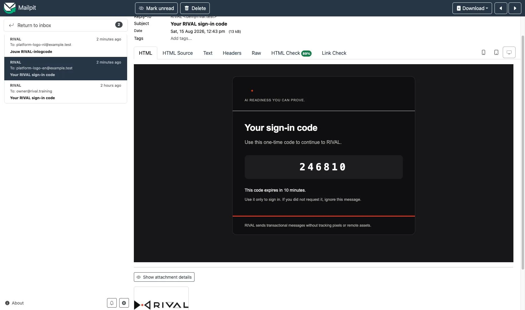
Task: Click the sign-in code 246810
Action: 323,167
